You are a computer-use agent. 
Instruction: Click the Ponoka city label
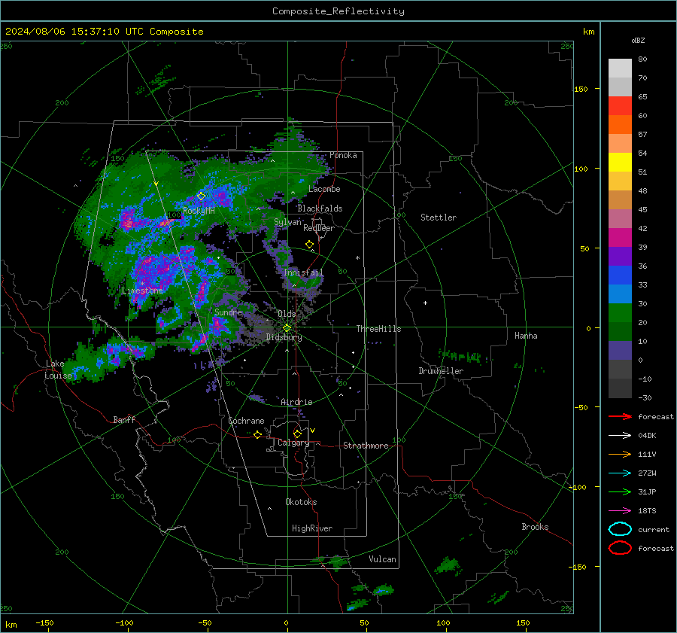pyautogui.click(x=343, y=155)
